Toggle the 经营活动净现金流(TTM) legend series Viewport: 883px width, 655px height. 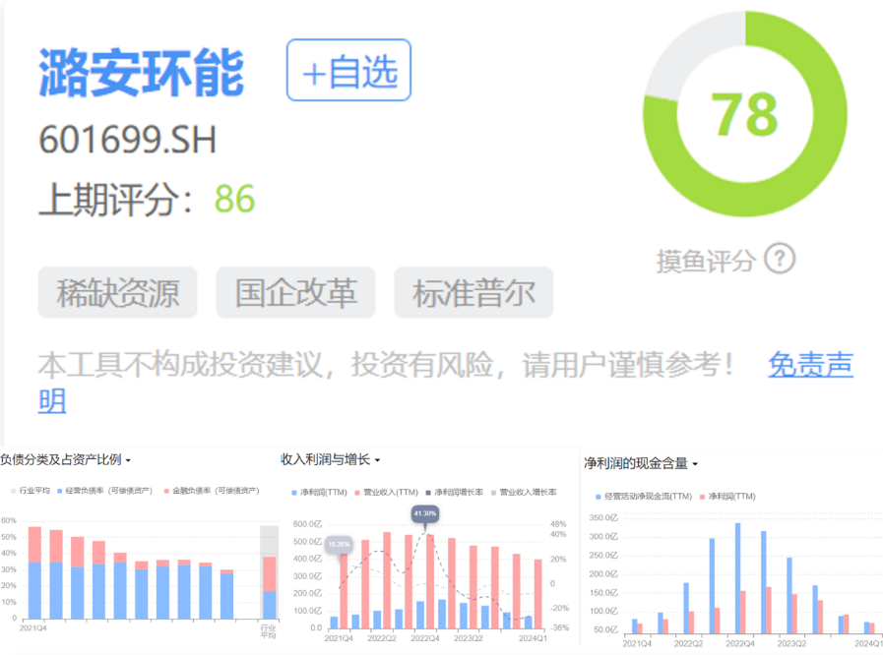pyautogui.click(x=644, y=497)
